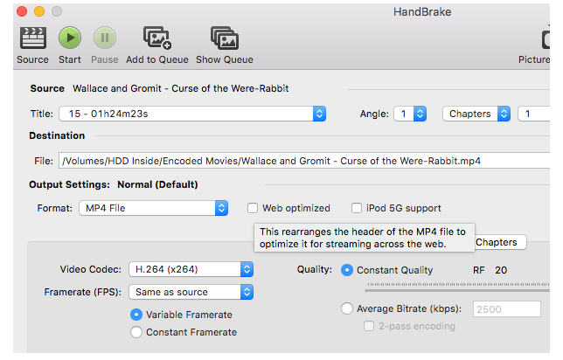Adjust the RF quality slider

(455, 286)
